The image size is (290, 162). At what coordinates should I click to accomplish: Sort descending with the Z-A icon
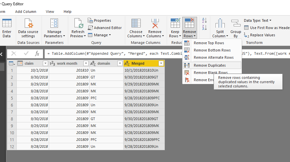coord(204,28)
